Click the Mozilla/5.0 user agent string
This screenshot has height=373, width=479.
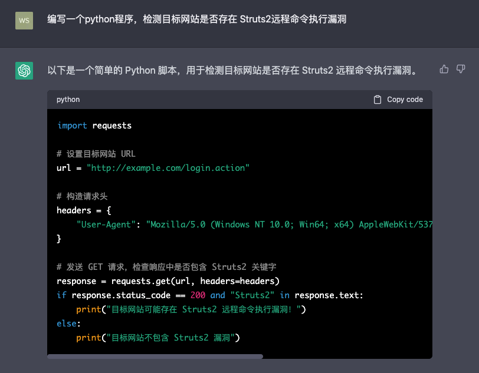pos(289,225)
